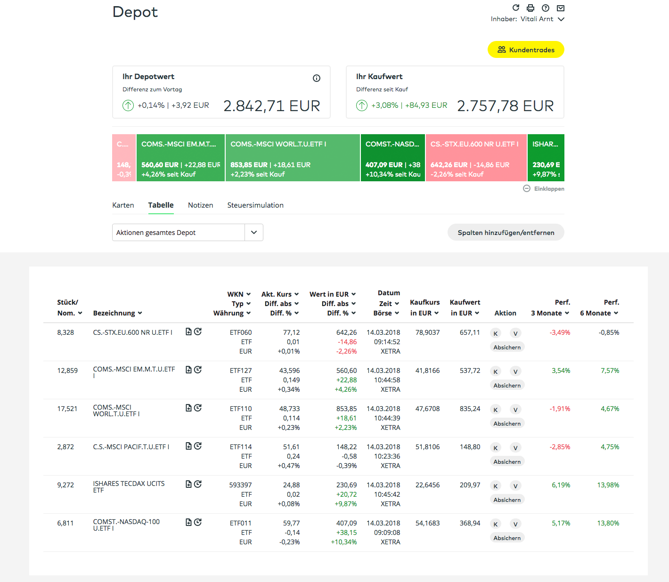Click K (buy) for COMS.-MSCI EM.M.T.U.ETF row
The image size is (669, 582).
pos(496,372)
